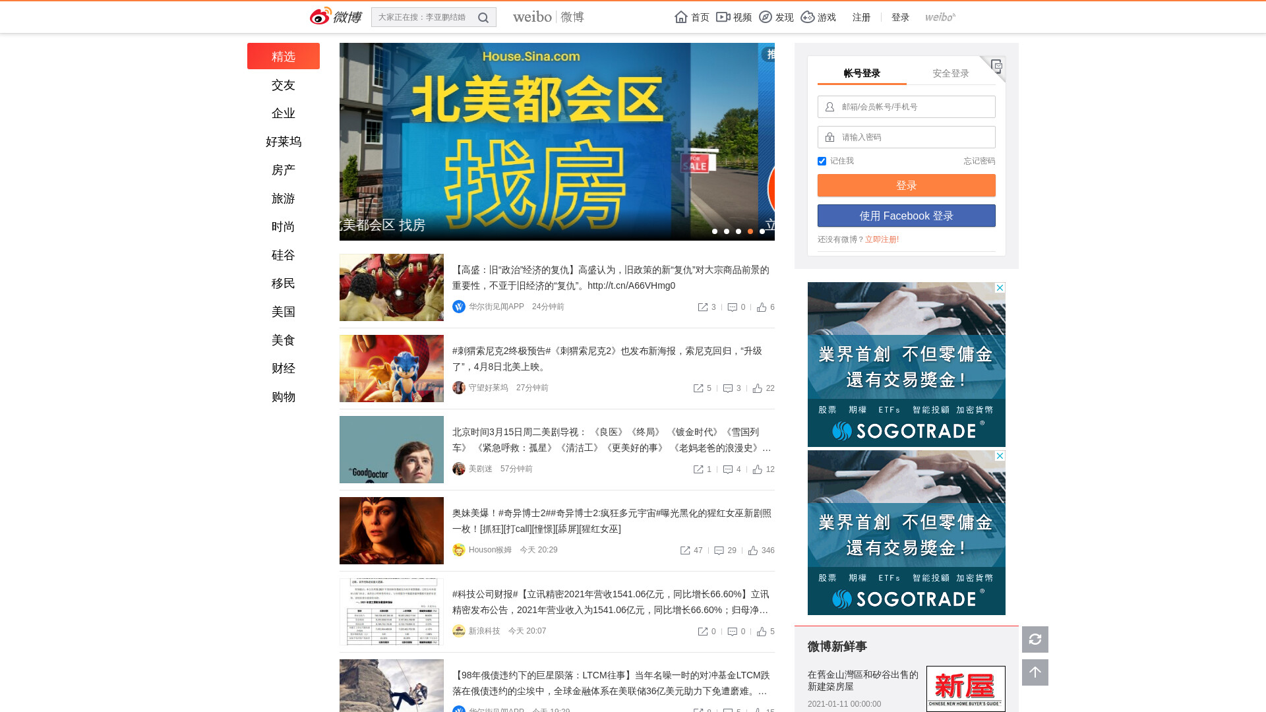The height and width of the screenshot is (712, 1266).
Task: Click 华尔街见闻APP avatar on 高盛 post
Action: 459,307
